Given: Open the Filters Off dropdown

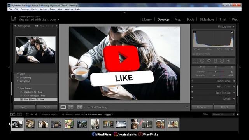Looking at the screenshot, I should point(223,114).
